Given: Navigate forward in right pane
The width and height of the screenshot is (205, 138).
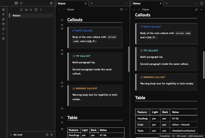Looking at the screenshot, I should pos(139,9).
